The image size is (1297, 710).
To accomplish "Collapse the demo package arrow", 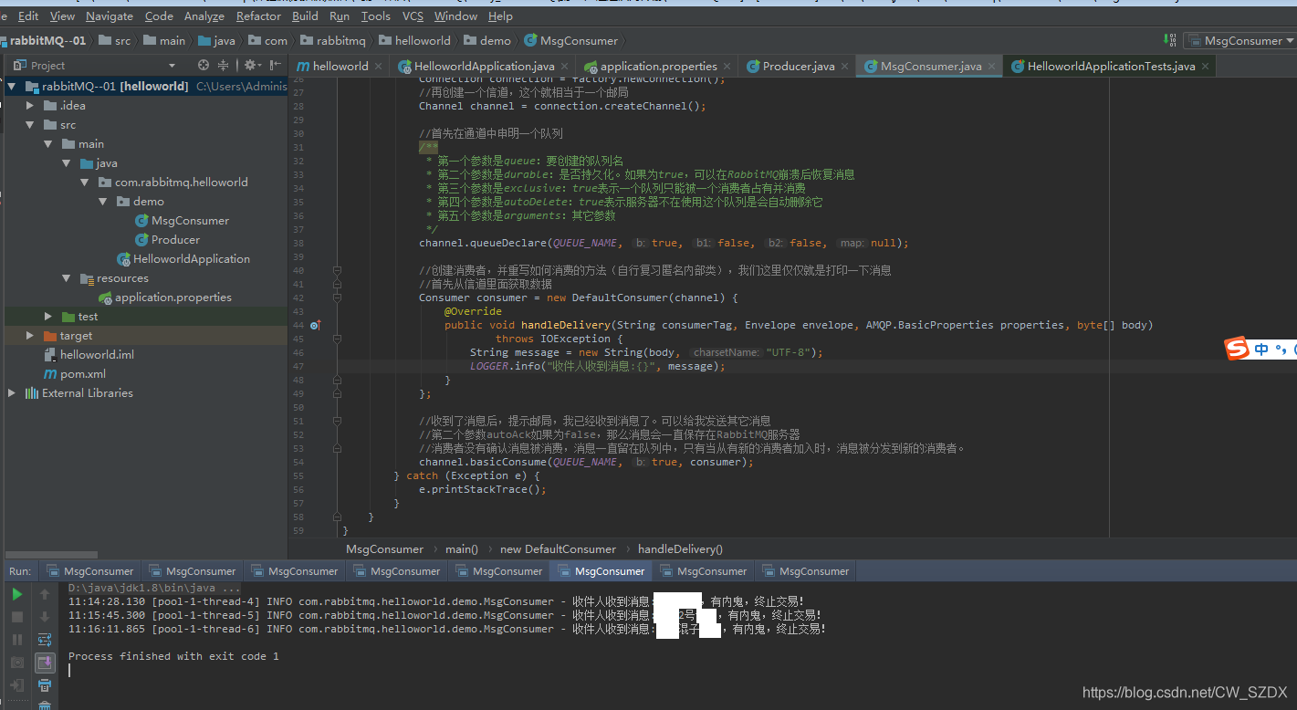I will [103, 202].
